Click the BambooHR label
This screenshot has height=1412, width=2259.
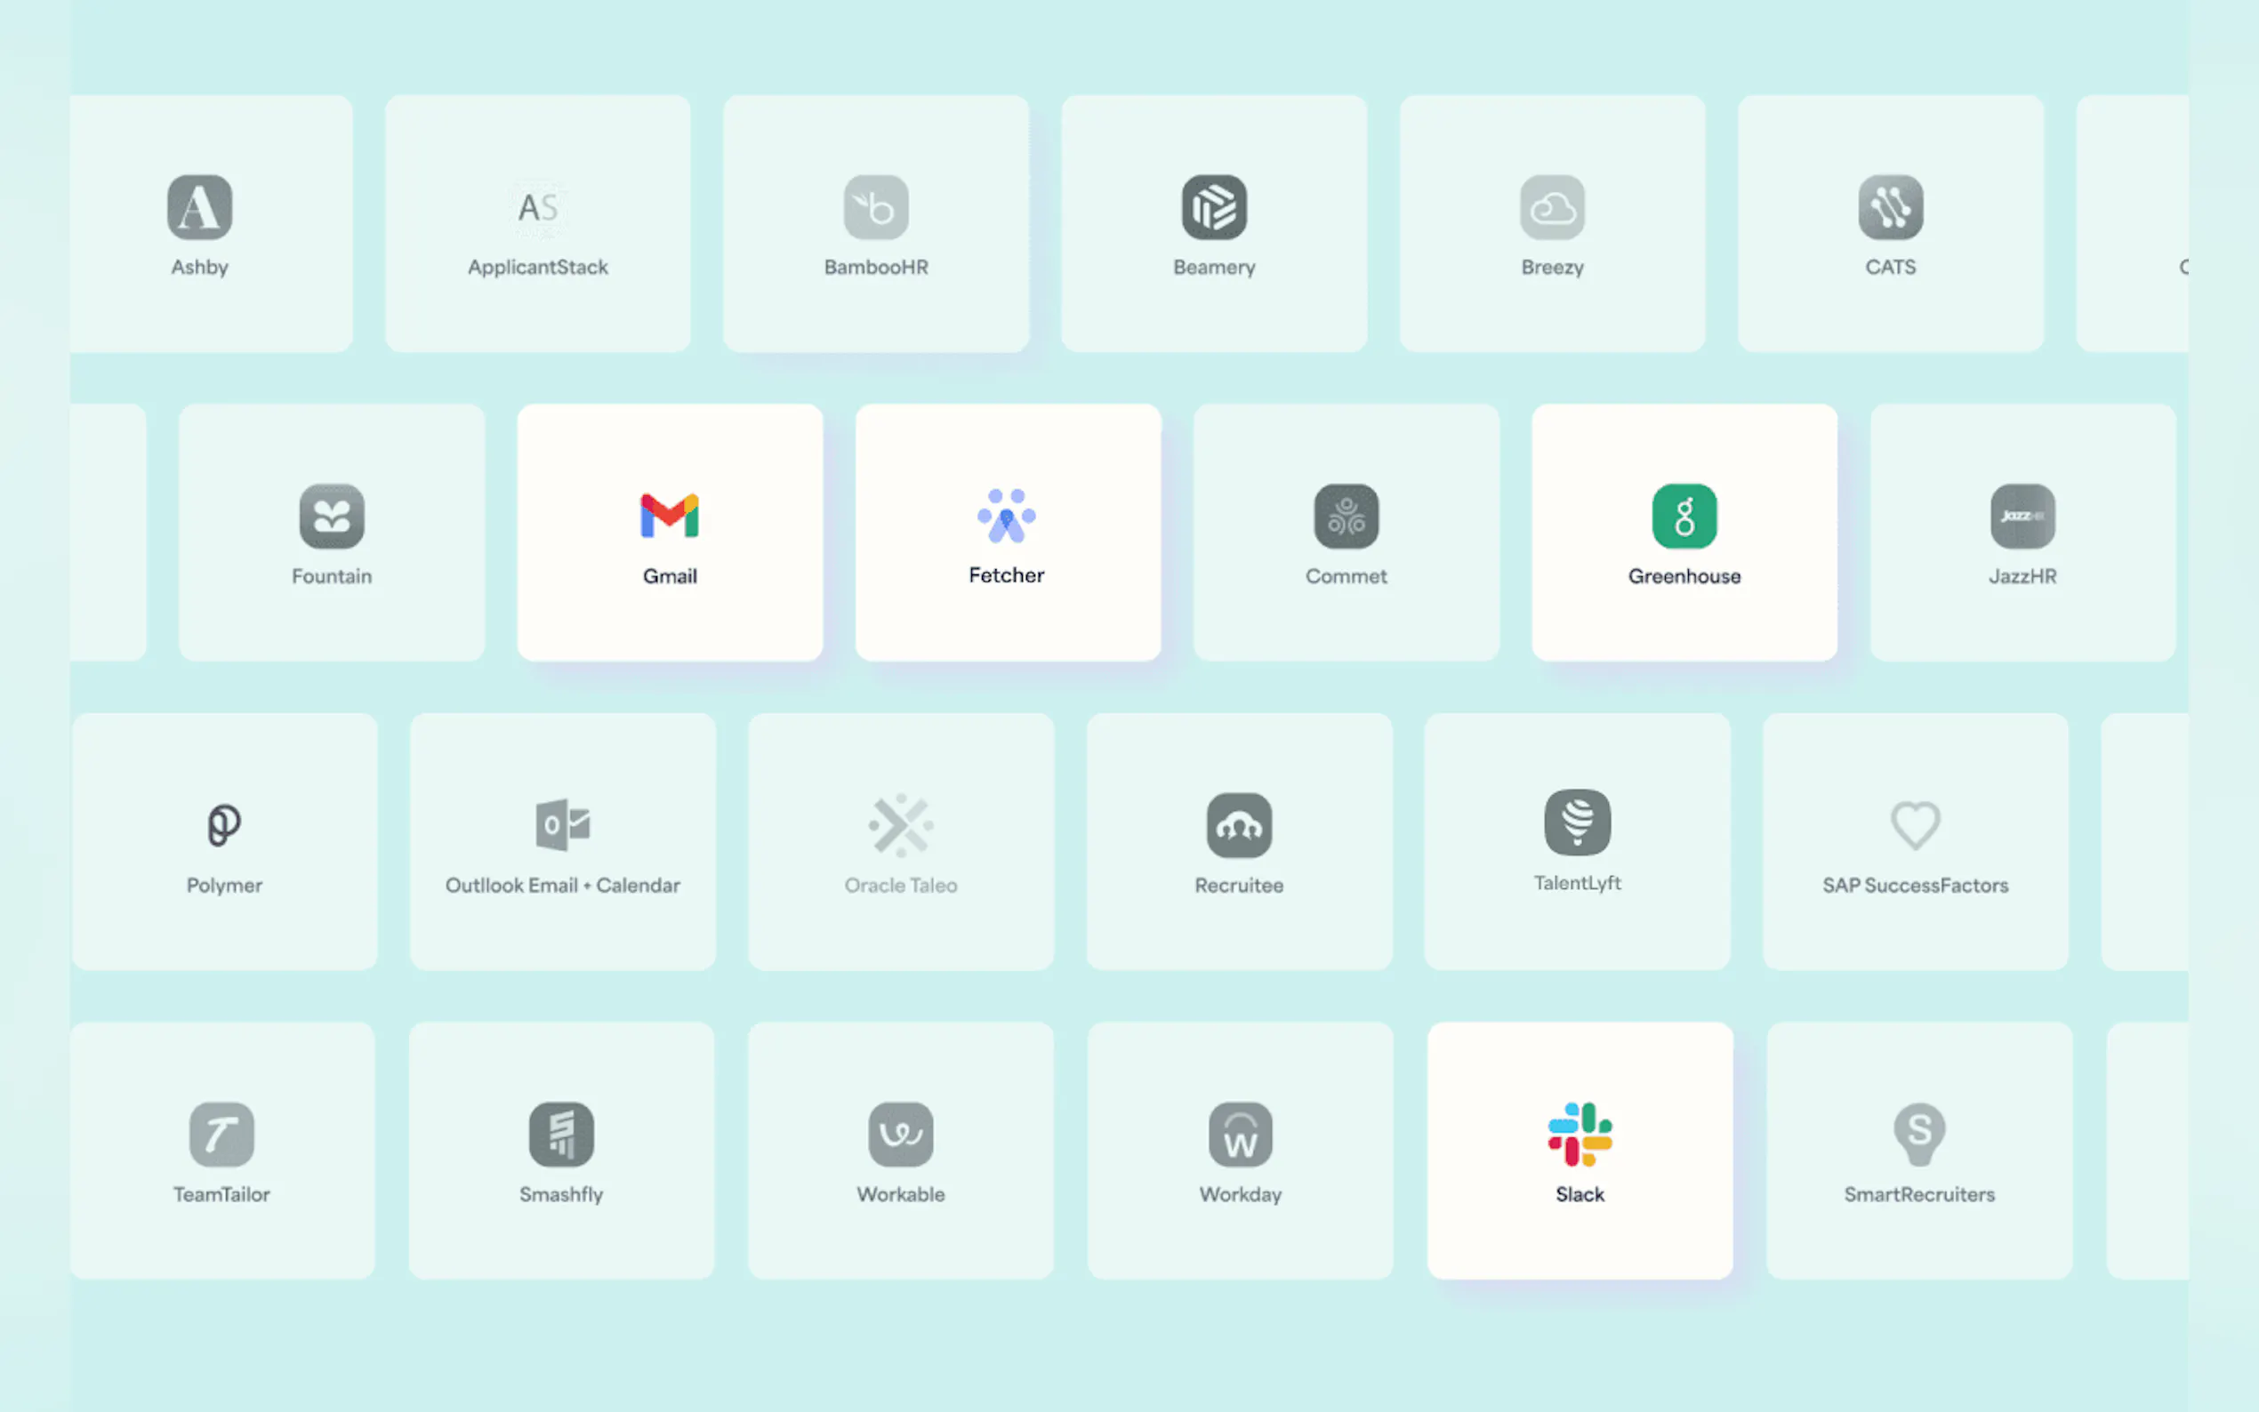876,267
